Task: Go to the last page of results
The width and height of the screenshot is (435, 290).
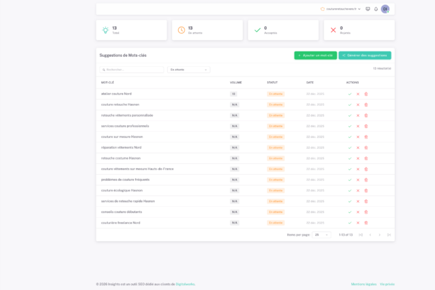Action: (x=388, y=234)
